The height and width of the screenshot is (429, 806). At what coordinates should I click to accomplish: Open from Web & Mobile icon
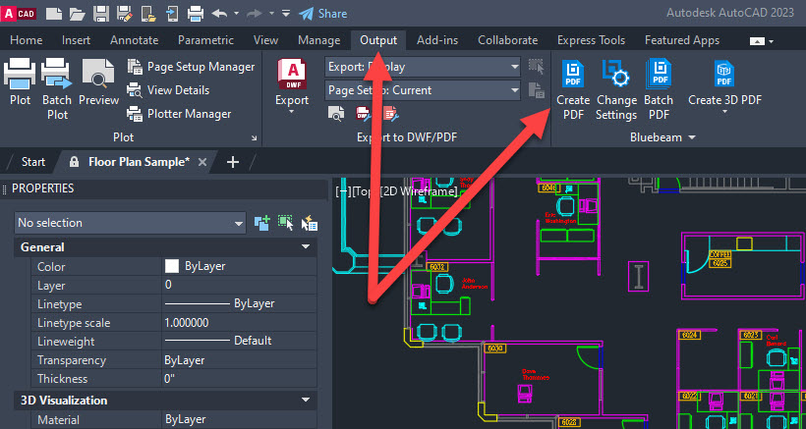(148, 14)
